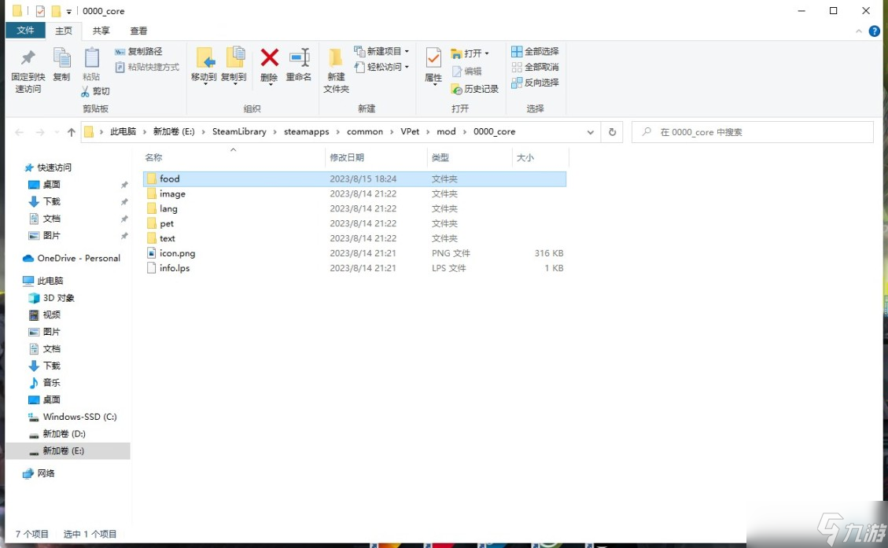Select the food folder
Image resolution: width=888 pixels, height=548 pixels.
click(355, 179)
